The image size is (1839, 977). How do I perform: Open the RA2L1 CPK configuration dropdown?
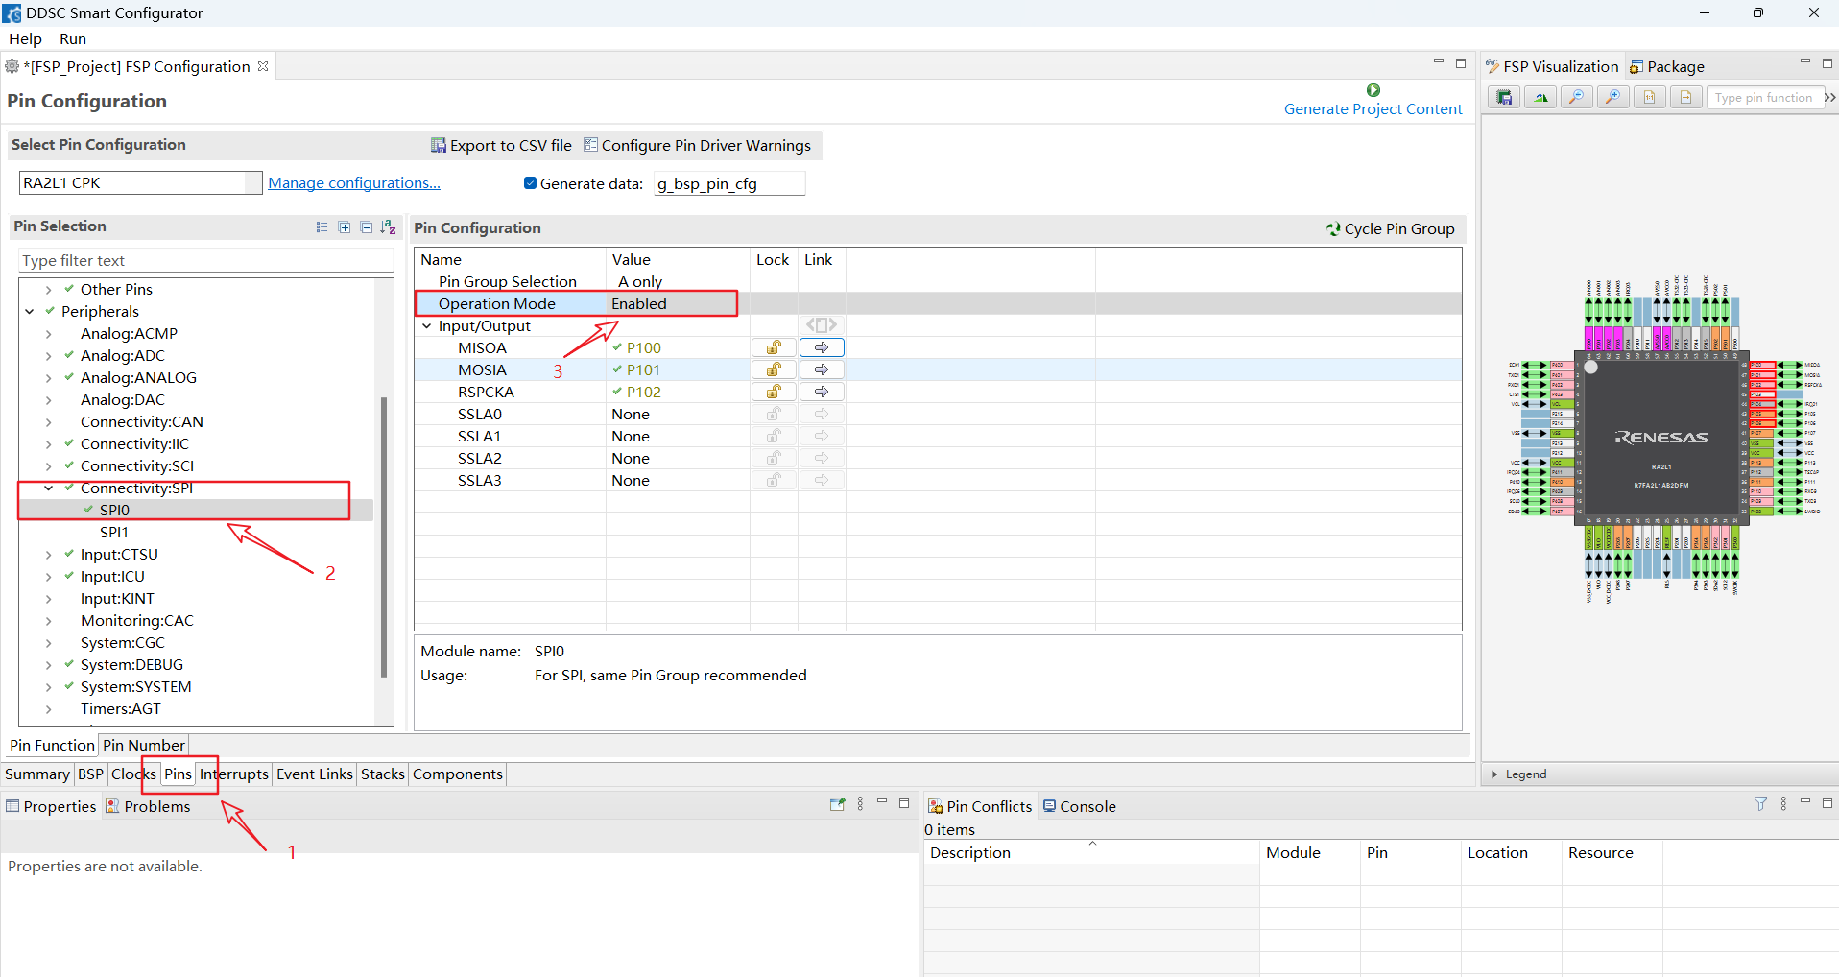click(253, 183)
